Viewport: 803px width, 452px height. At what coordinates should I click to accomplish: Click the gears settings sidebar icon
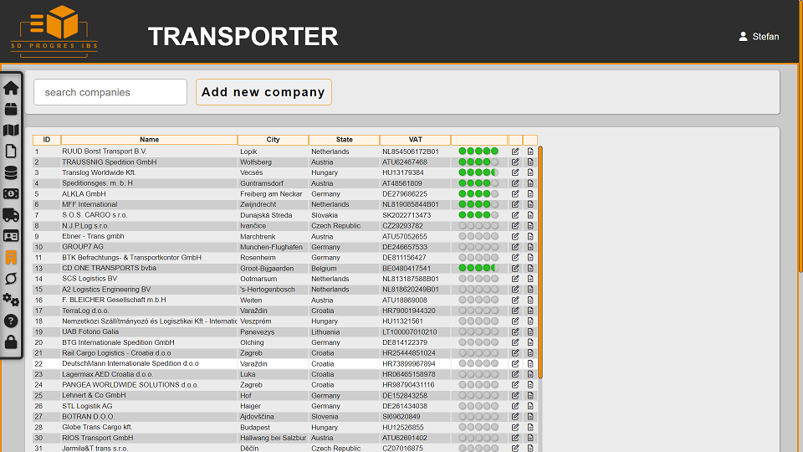click(11, 300)
